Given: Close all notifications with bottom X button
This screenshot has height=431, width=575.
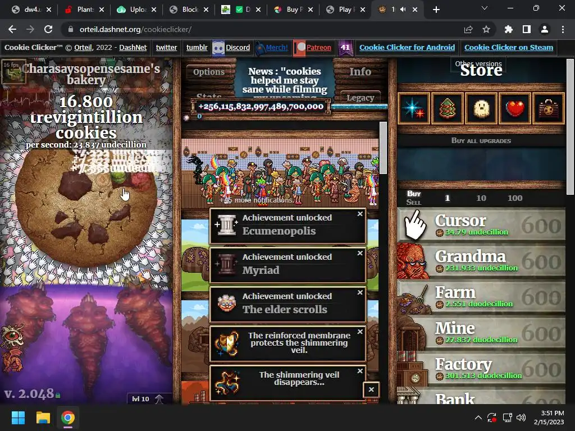Looking at the screenshot, I should click(371, 389).
